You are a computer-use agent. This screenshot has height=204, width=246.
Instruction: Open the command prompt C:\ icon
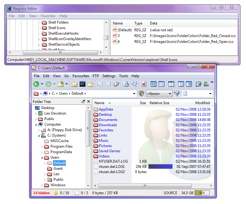point(82,84)
